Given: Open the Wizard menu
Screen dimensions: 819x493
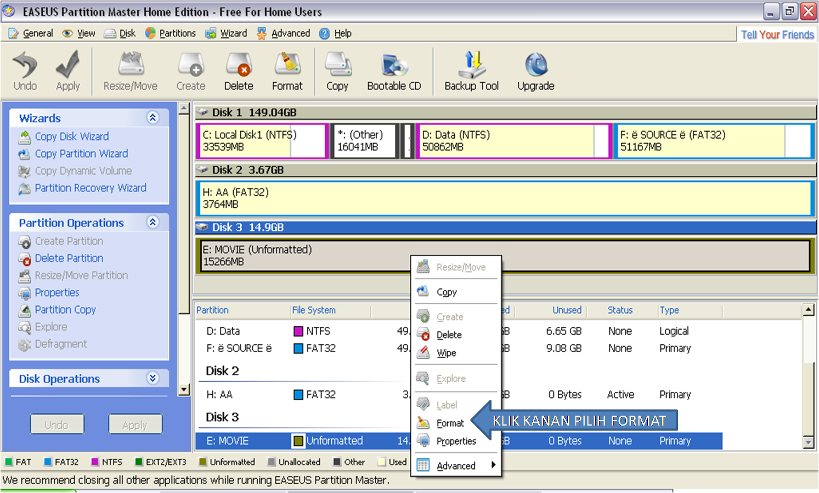Looking at the screenshot, I should tap(226, 33).
